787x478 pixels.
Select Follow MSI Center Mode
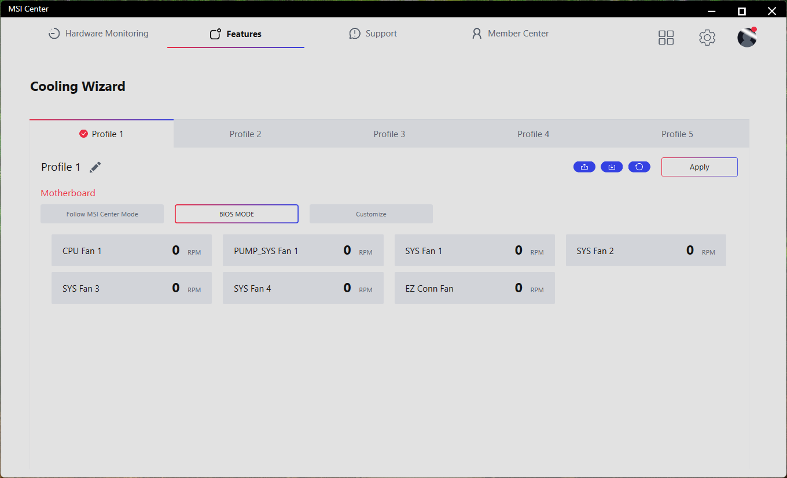click(102, 214)
